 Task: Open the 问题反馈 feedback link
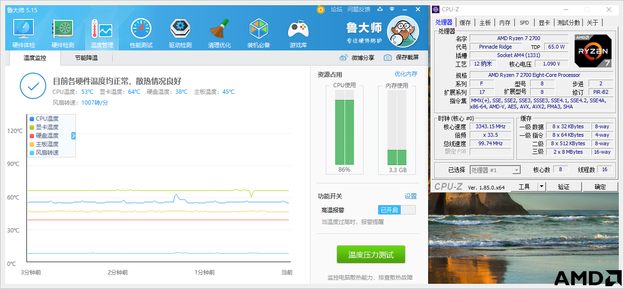point(359,9)
